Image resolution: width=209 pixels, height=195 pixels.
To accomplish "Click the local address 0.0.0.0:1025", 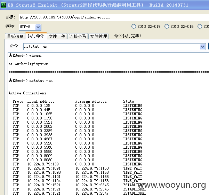I will click(40, 114).
